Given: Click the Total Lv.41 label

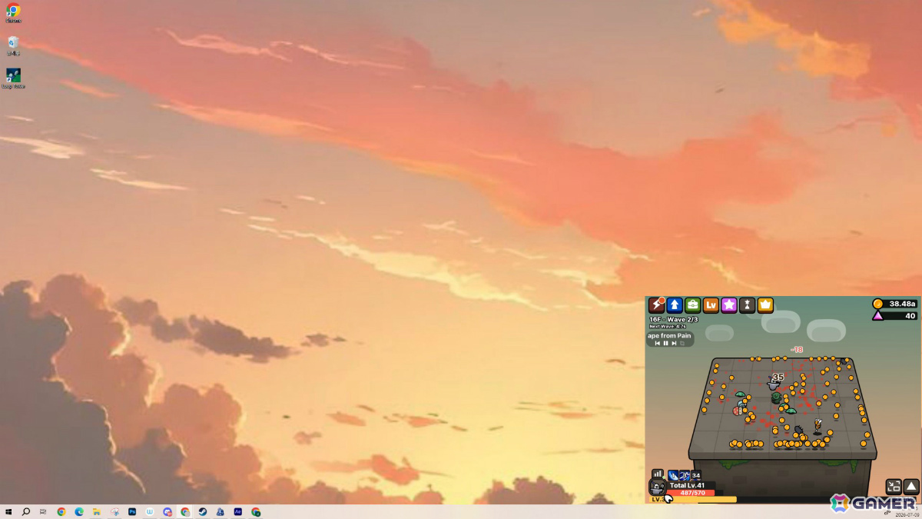Looking at the screenshot, I should click(687, 485).
